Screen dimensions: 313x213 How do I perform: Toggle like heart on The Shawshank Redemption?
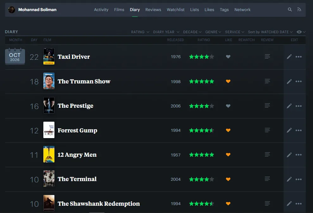click(228, 204)
